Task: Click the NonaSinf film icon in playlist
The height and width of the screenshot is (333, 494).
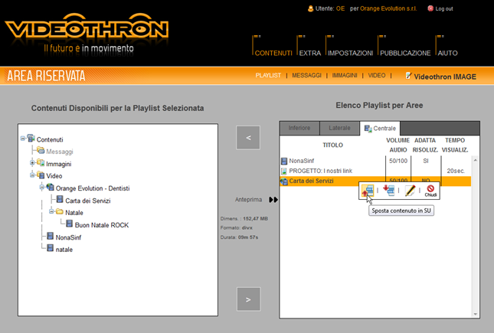Action: 284,161
